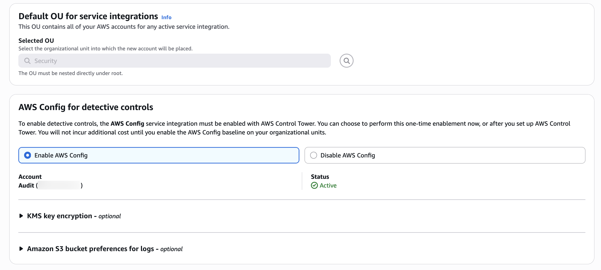Click the disclosure triangle beside KMS key encryption
The height and width of the screenshot is (270, 601).
(21, 216)
